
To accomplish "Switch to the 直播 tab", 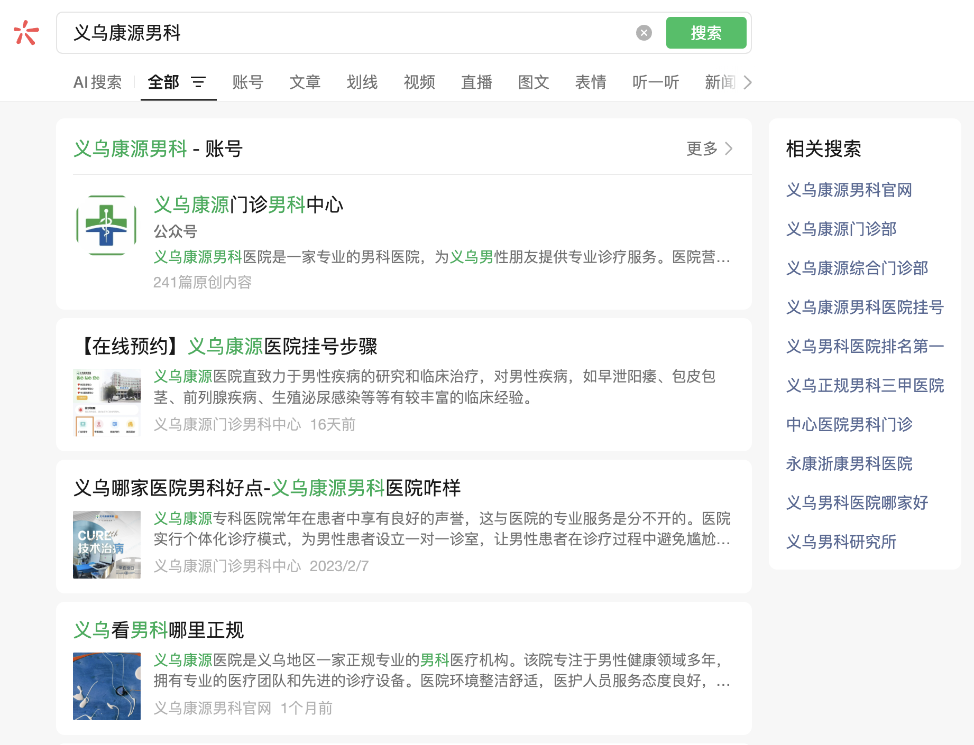I will [476, 82].
